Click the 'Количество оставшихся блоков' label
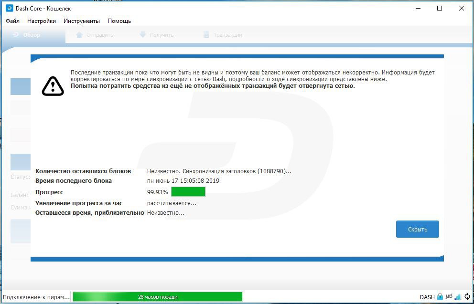 tap(83, 171)
